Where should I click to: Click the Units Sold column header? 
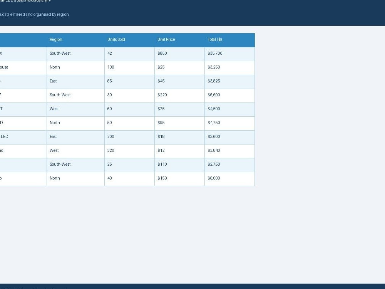(x=130, y=40)
